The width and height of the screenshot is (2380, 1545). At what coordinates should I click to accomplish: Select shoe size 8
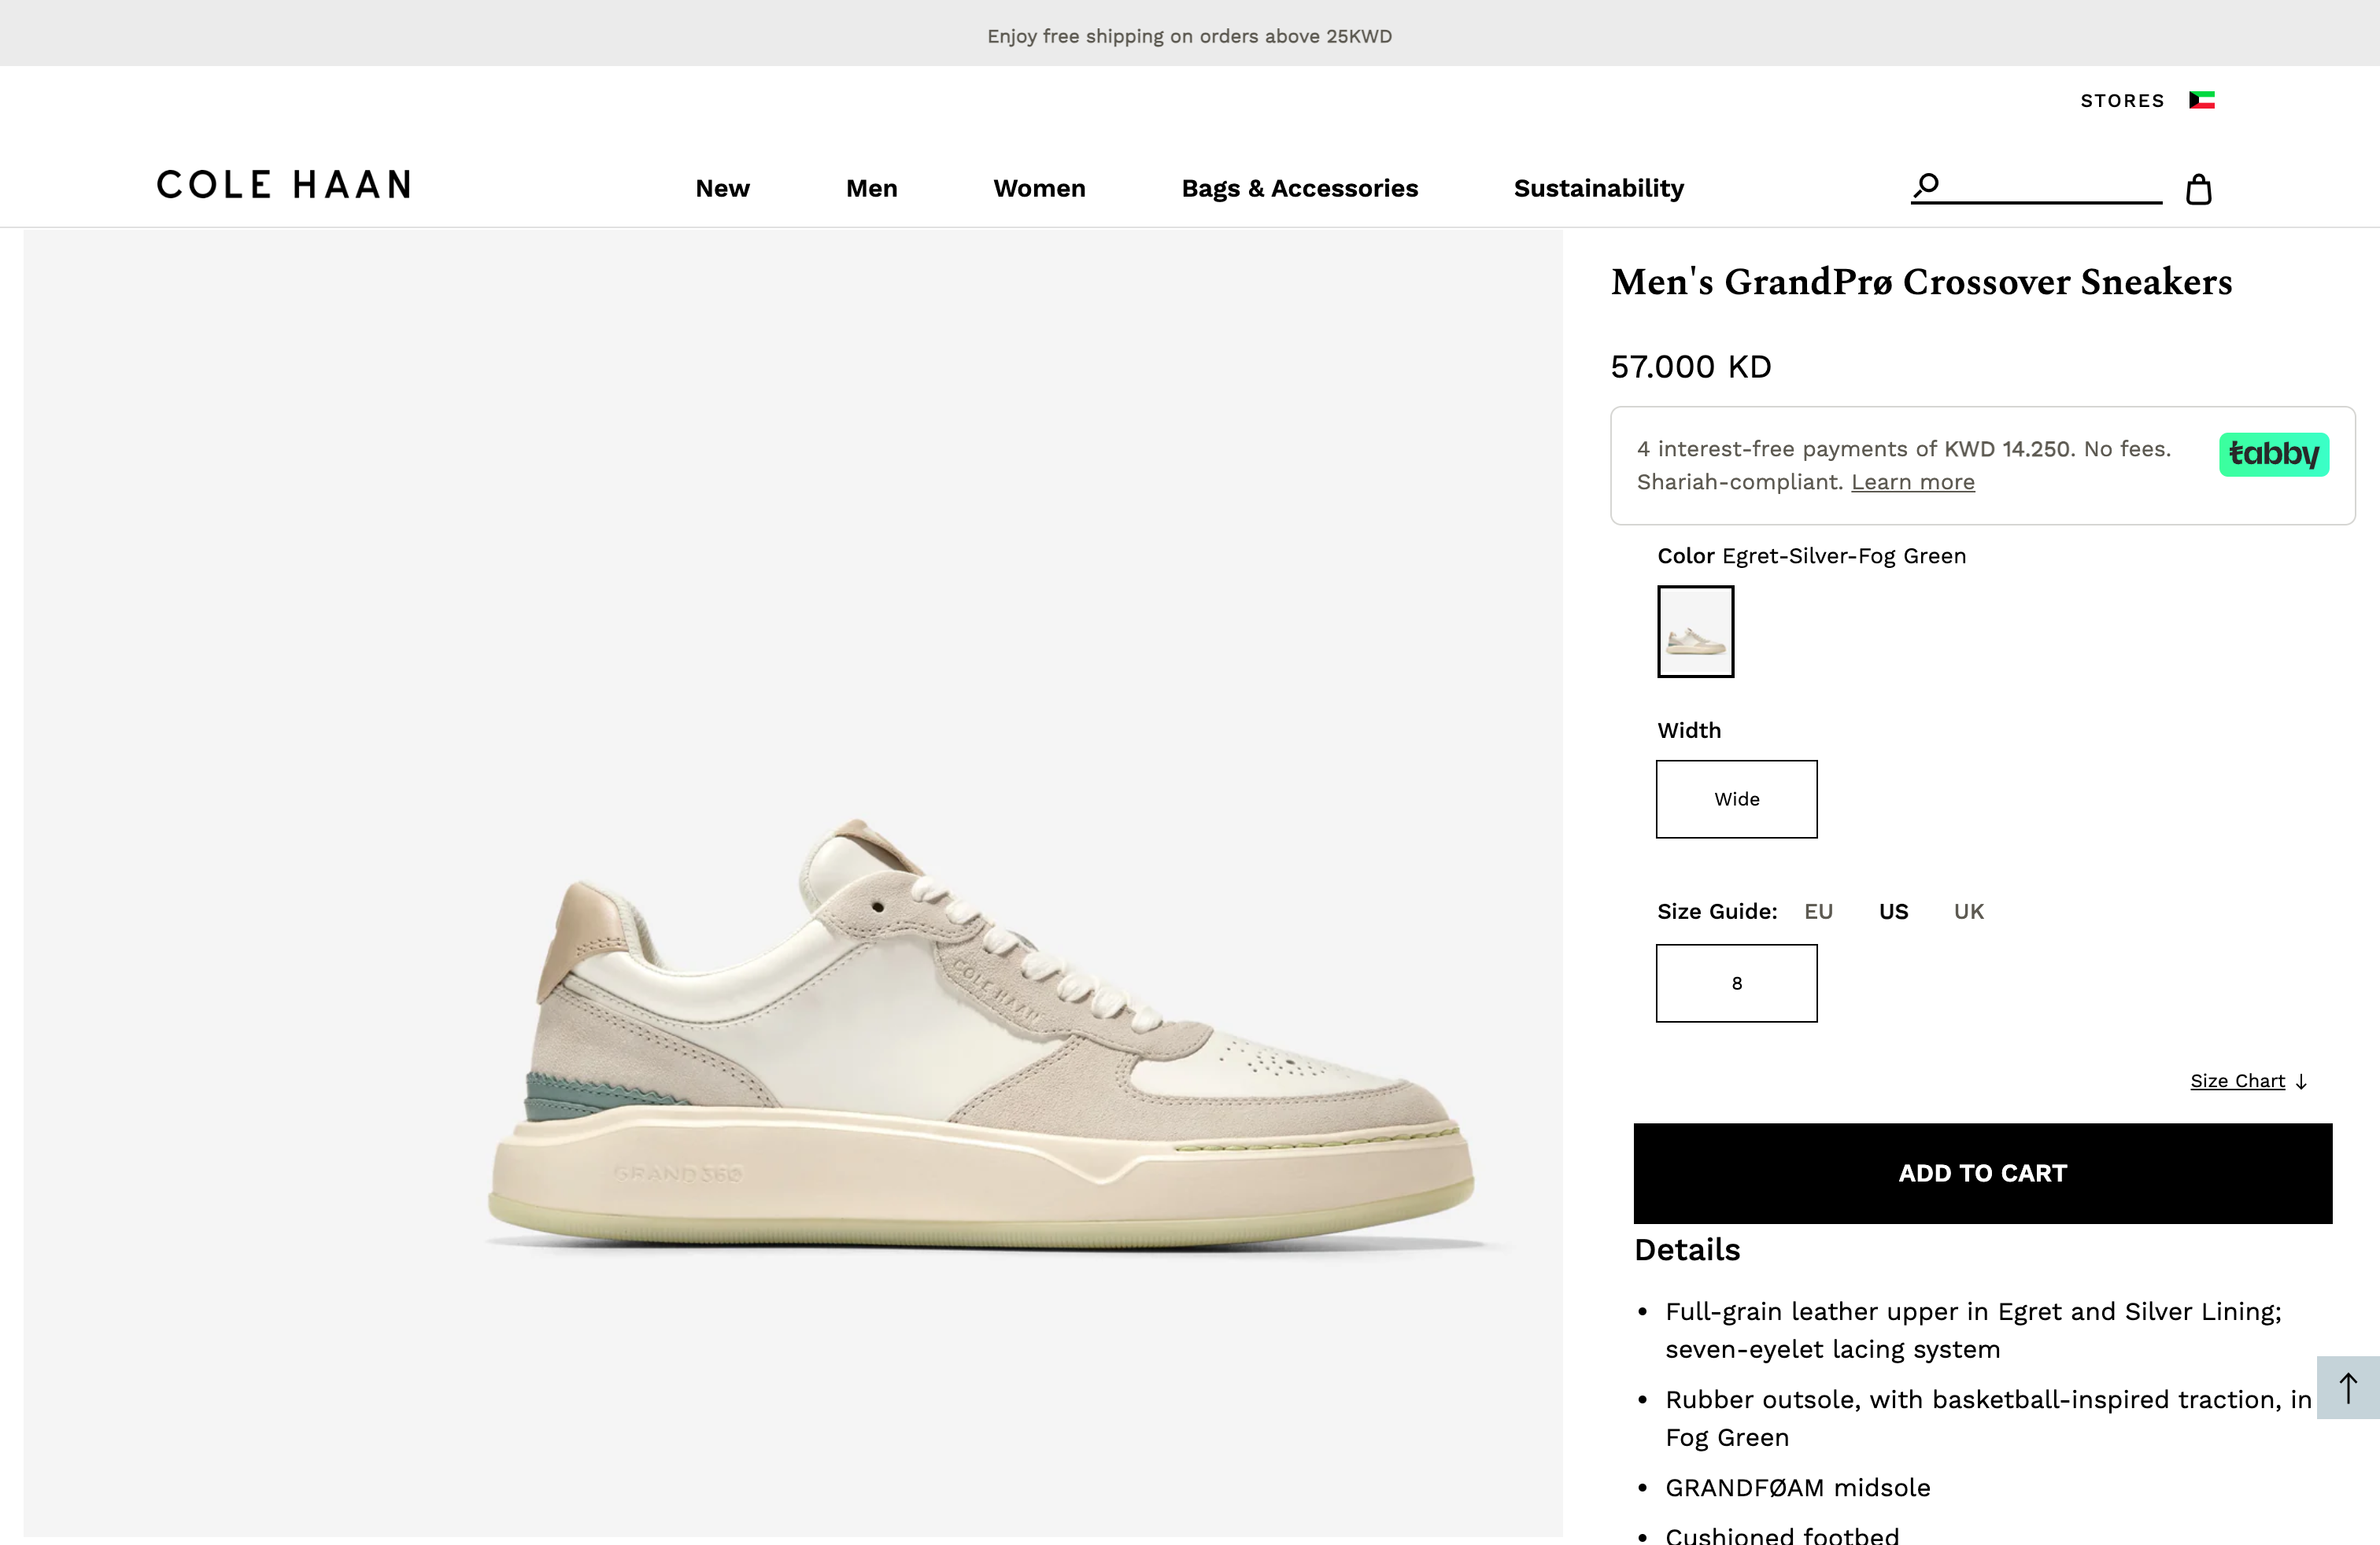pos(1737,983)
